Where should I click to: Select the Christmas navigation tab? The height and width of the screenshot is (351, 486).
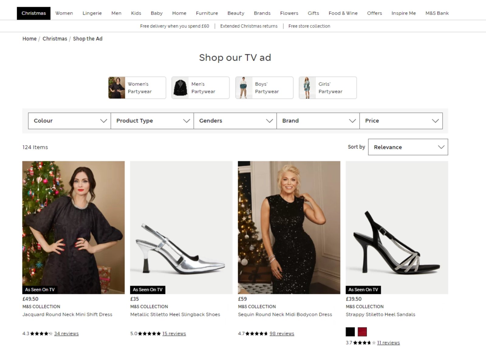(x=33, y=13)
